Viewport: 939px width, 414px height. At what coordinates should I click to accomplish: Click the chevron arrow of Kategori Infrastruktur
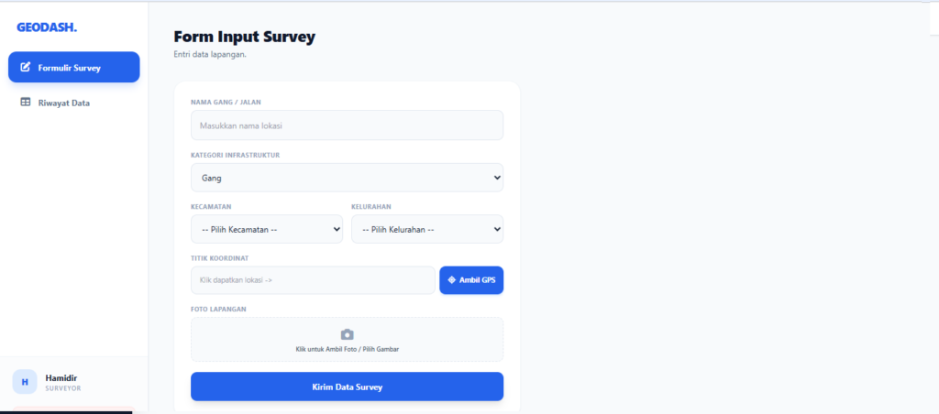496,178
